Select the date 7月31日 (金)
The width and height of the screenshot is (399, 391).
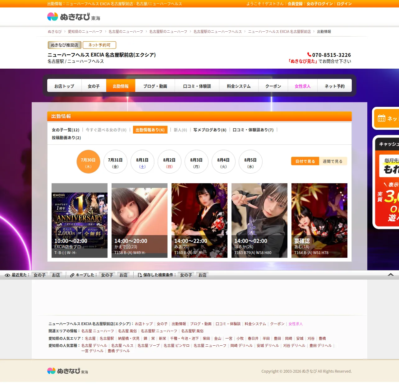point(115,162)
